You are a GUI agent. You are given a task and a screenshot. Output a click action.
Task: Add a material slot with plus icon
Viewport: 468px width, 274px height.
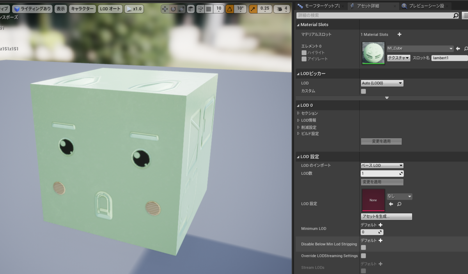(x=399, y=34)
